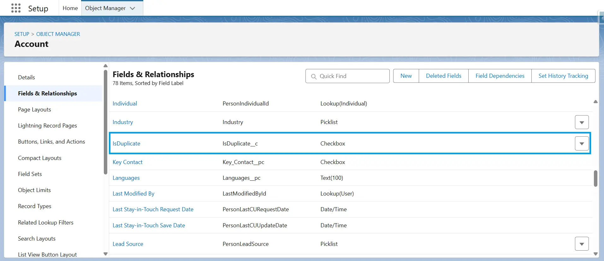Open the Industry field link

point(123,122)
